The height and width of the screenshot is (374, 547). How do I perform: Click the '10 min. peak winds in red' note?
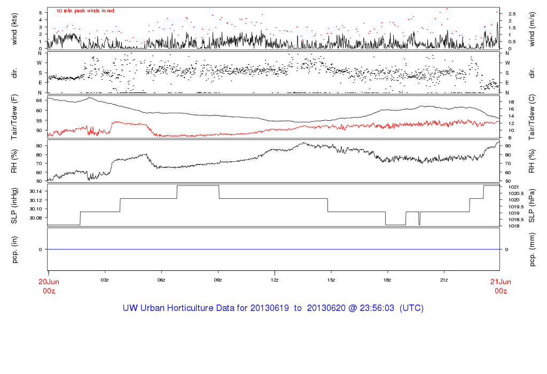pos(85,11)
